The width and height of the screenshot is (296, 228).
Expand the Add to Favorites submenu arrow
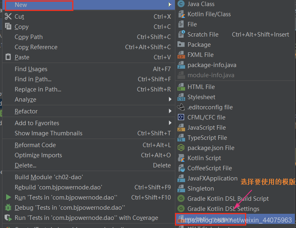170,123
